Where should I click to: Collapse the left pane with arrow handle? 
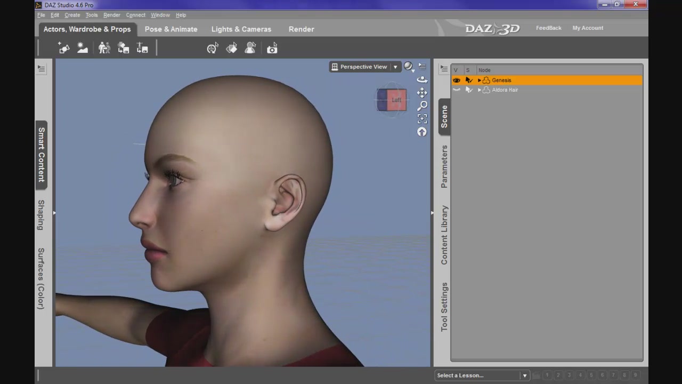click(x=54, y=213)
